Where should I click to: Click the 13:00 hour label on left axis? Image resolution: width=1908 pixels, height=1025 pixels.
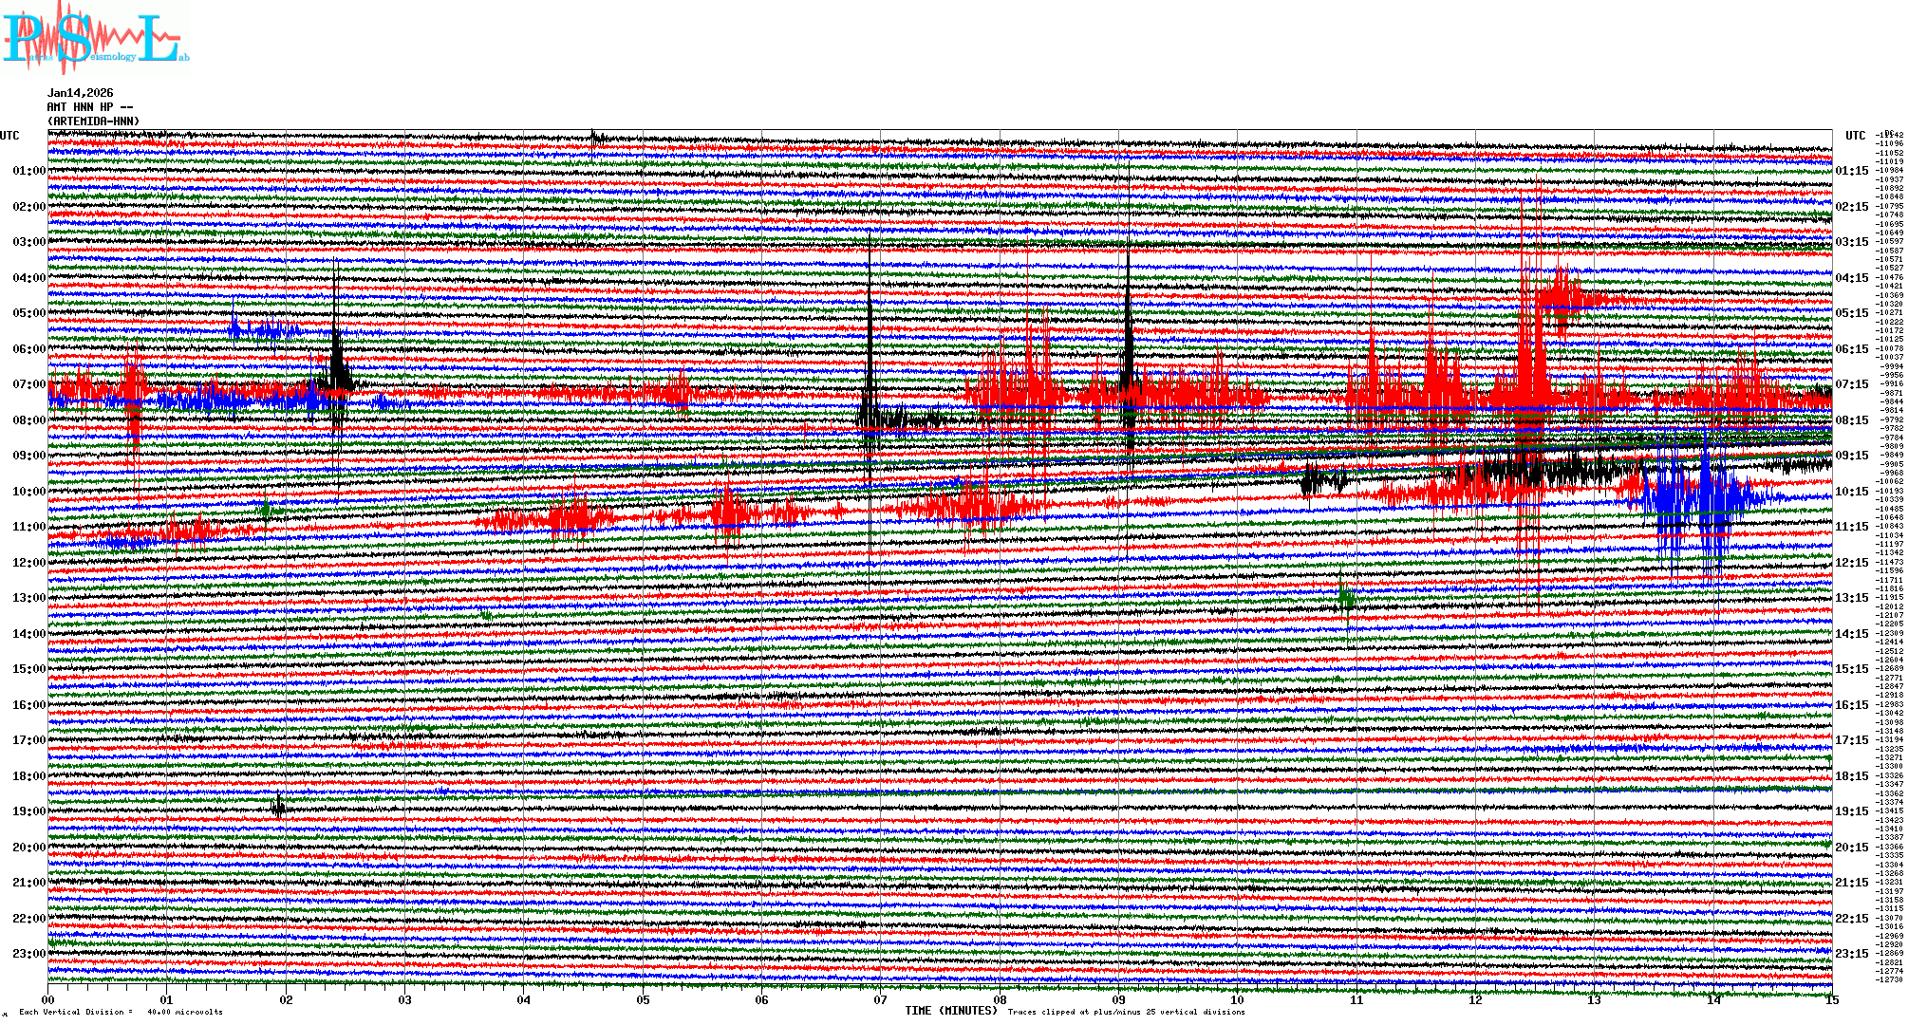(x=28, y=598)
